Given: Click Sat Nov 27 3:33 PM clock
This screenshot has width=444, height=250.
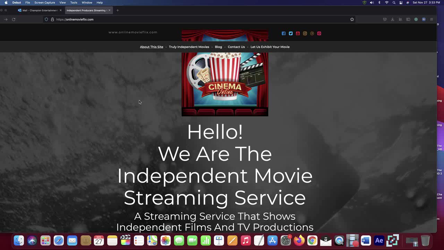Looking at the screenshot, I should point(426,2).
